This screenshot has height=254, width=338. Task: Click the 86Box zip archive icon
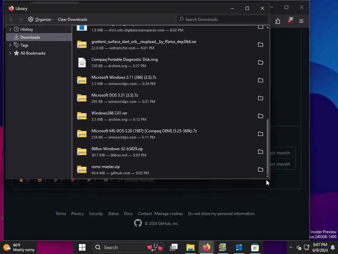pos(82,151)
